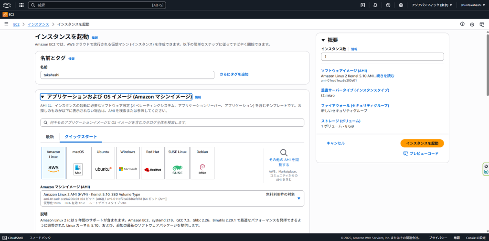Open the notifications bell icon
This screenshot has height=241, width=489.
click(x=375, y=5)
